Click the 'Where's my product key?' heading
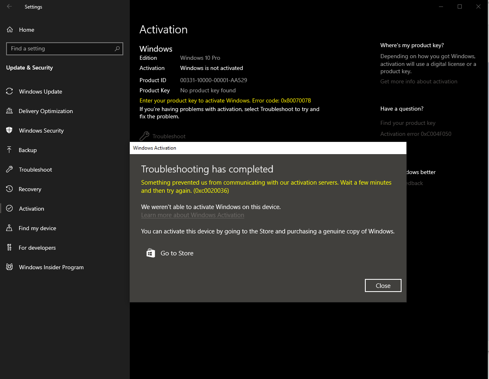489x379 pixels. click(x=412, y=45)
